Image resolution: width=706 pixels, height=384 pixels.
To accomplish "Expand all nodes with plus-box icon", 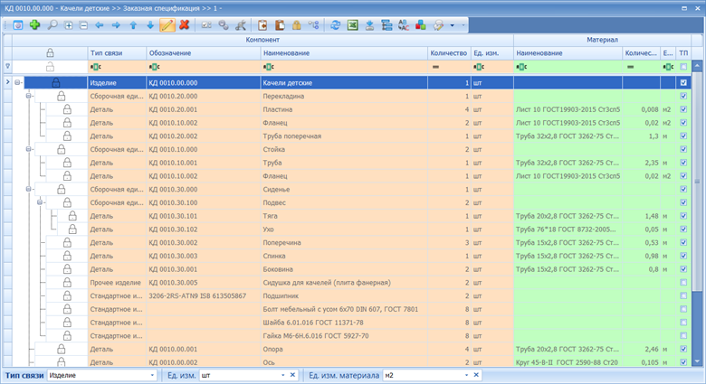I will (x=69, y=25).
